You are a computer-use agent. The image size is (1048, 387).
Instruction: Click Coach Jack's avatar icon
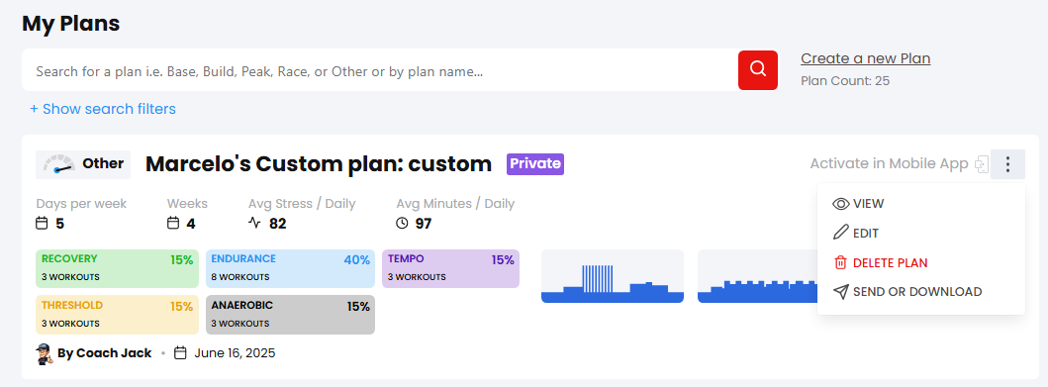[x=45, y=353]
